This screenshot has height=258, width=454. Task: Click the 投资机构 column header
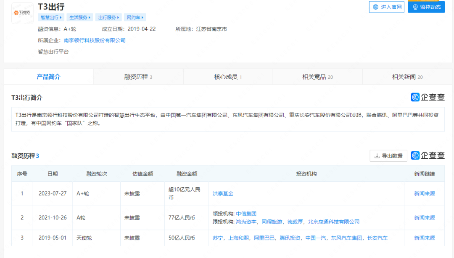[306, 174]
